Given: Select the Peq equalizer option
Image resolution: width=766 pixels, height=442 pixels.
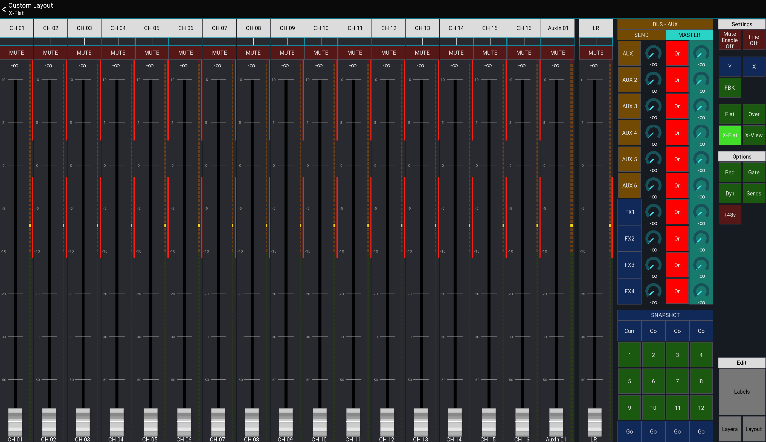Looking at the screenshot, I should tap(730, 172).
